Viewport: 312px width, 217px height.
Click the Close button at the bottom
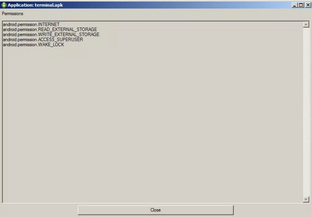(156, 210)
